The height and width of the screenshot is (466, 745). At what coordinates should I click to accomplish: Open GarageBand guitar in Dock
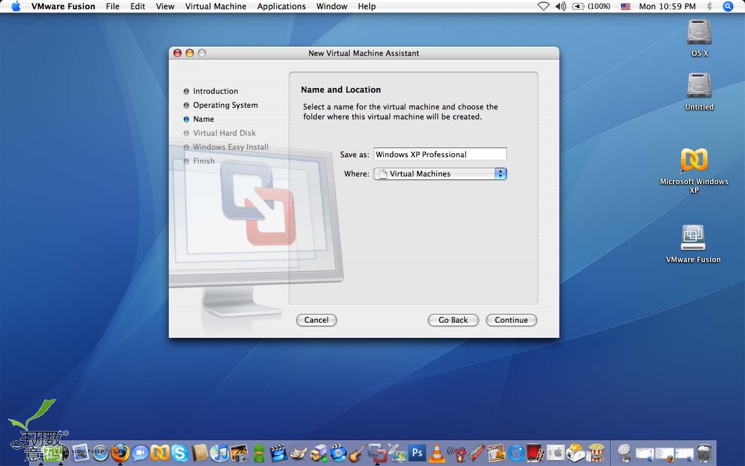pyautogui.click(x=357, y=453)
